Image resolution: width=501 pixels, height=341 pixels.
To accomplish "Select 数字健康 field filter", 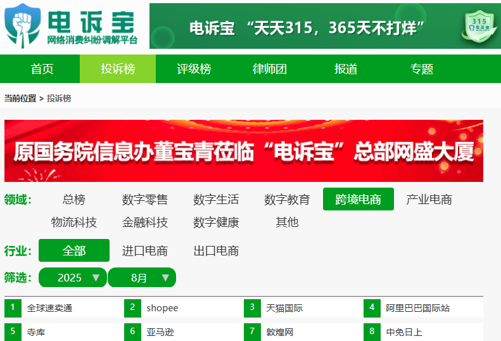I will point(216,222).
